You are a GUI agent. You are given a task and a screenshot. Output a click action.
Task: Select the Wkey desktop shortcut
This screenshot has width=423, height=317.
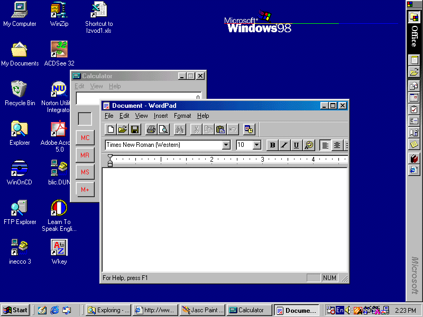[59, 252]
